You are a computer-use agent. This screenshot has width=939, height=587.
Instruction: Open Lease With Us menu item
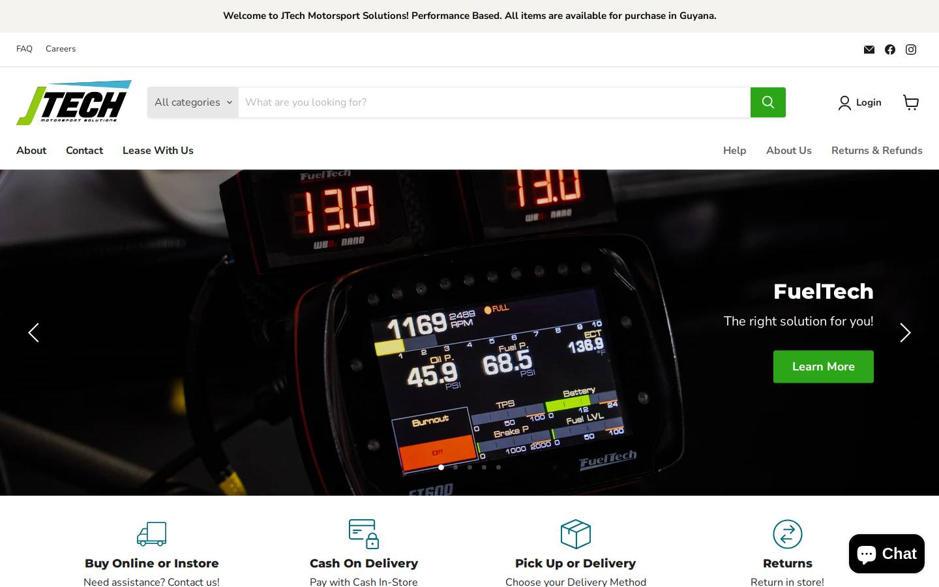158,151
